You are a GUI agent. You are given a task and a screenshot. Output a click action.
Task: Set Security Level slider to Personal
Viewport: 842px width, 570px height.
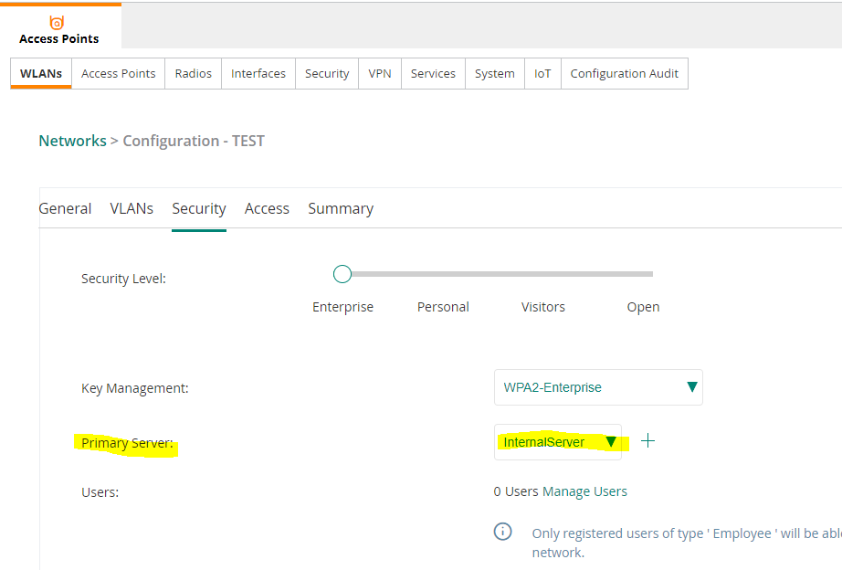tap(443, 273)
